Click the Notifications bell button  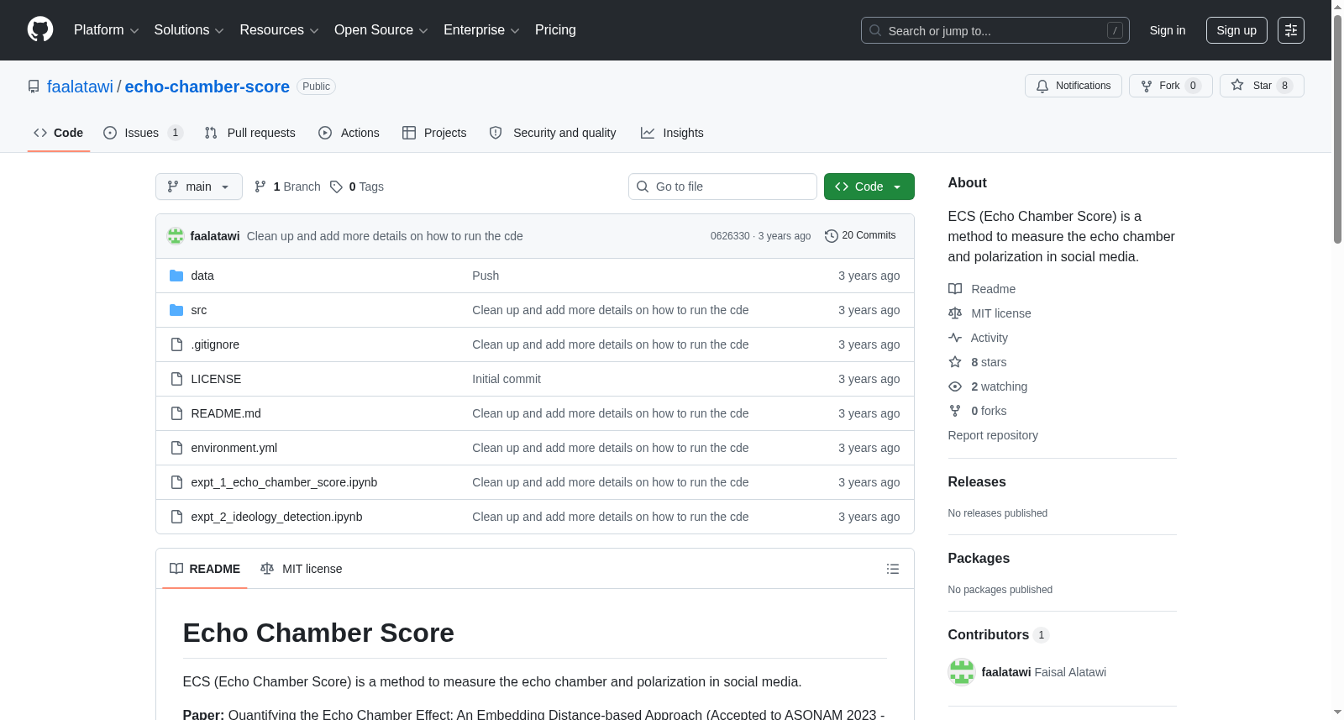[x=1073, y=86]
